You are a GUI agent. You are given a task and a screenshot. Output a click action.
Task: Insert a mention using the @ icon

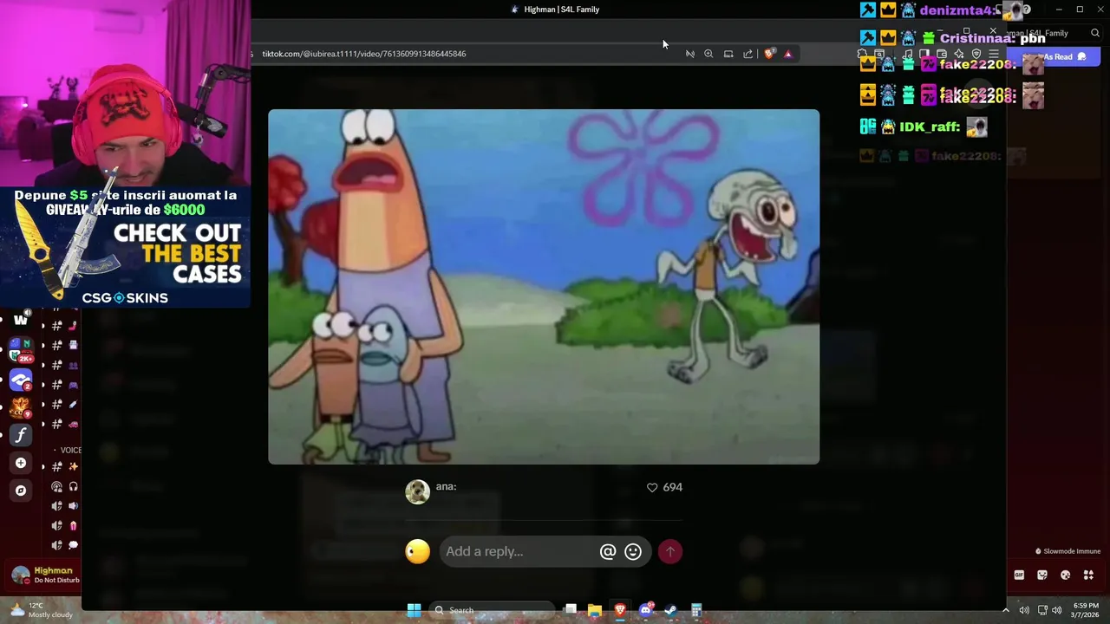608,551
